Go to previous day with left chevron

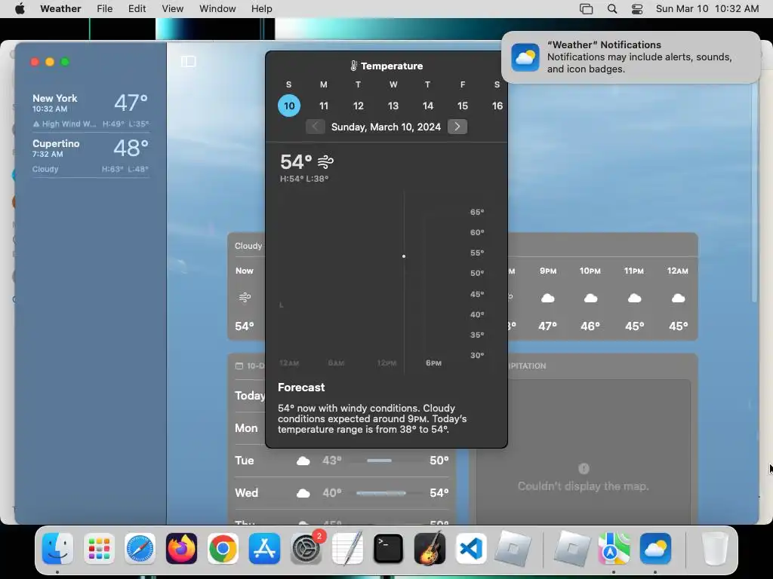[x=315, y=127]
